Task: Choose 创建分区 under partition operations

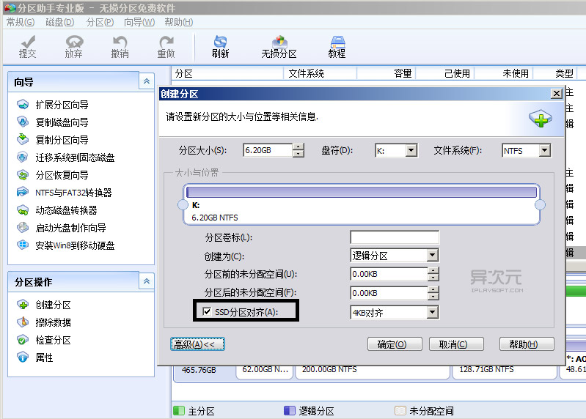Action: (44, 305)
